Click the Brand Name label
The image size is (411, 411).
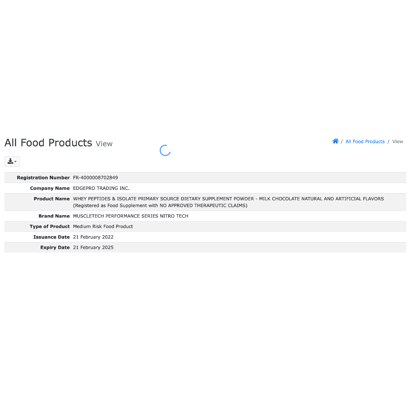point(54,216)
